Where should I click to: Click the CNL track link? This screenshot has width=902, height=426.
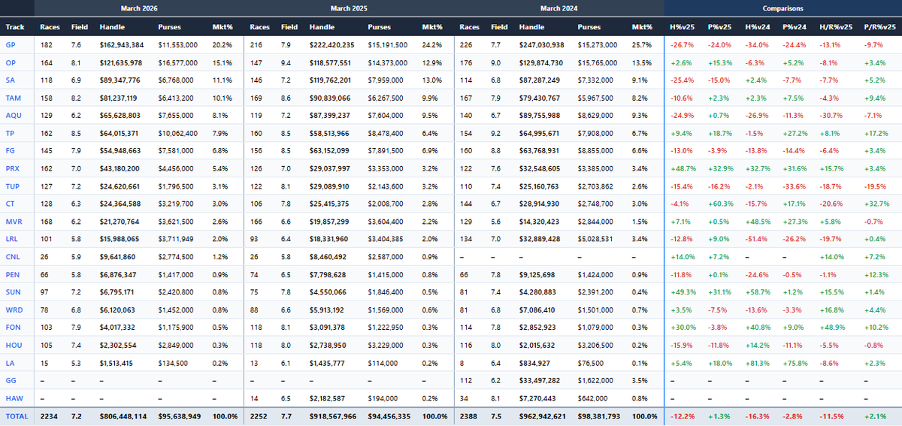(x=13, y=255)
